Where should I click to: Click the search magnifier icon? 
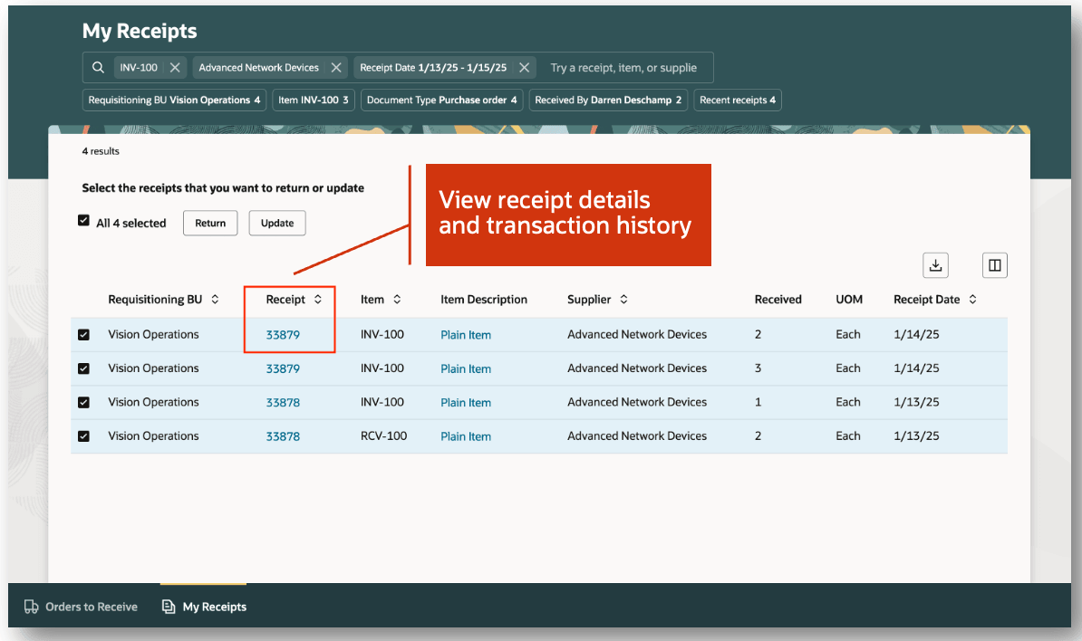click(x=99, y=68)
